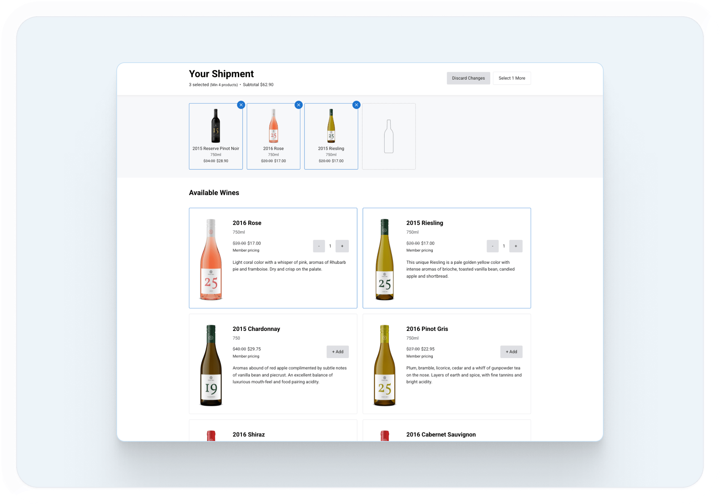The image size is (720, 504).
Task: Increase 2016 Rose quantity with plus
Action: (342, 246)
